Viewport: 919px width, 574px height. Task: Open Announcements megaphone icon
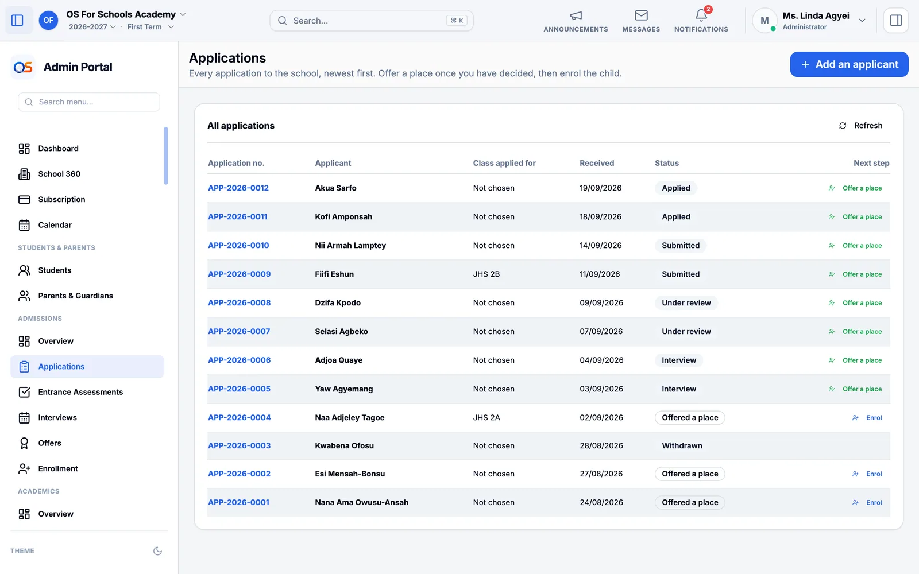576,15
